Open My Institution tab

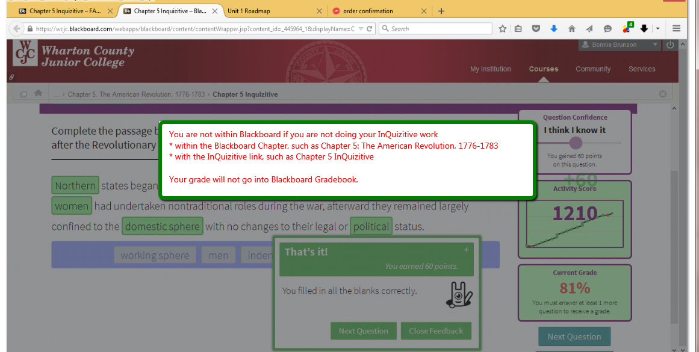pos(490,69)
